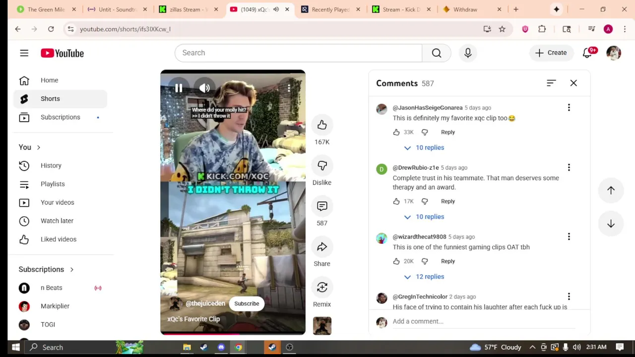Viewport: 635px width, 357px height.
Task: Reply to wizardthecat9808's comment
Action: point(448,261)
